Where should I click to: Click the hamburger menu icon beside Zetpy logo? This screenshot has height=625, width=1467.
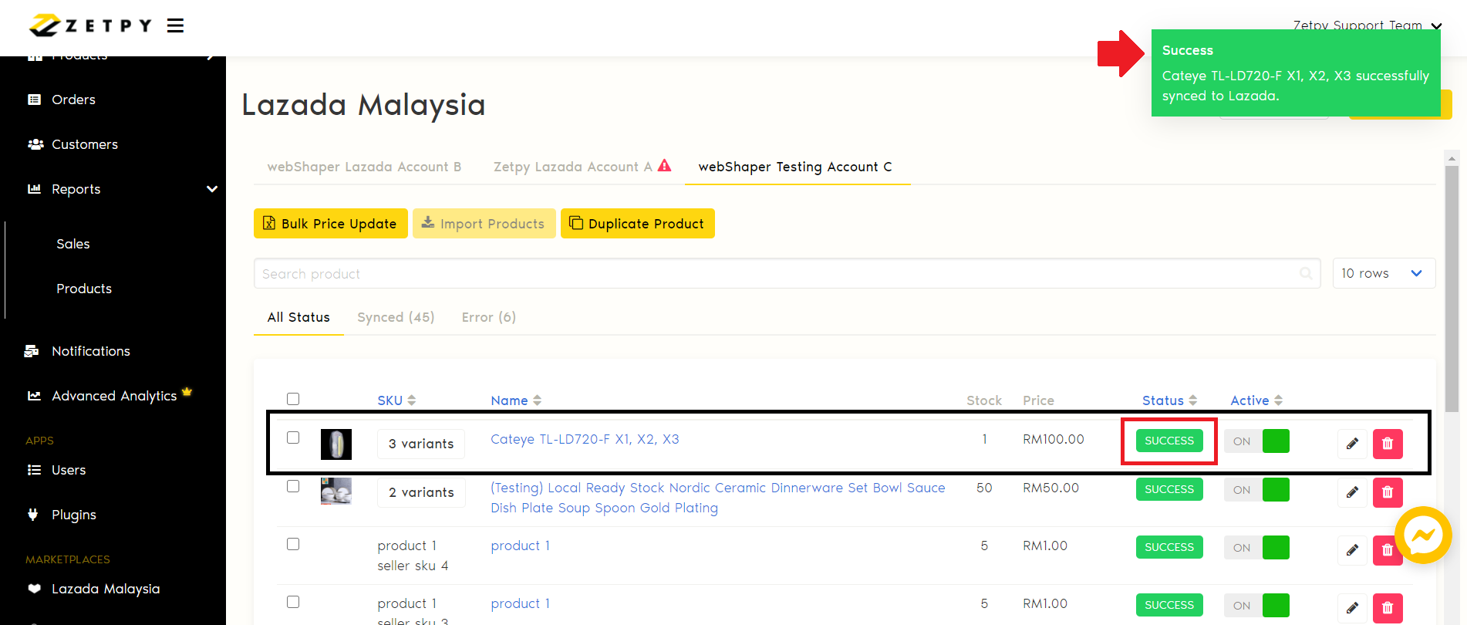(175, 25)
